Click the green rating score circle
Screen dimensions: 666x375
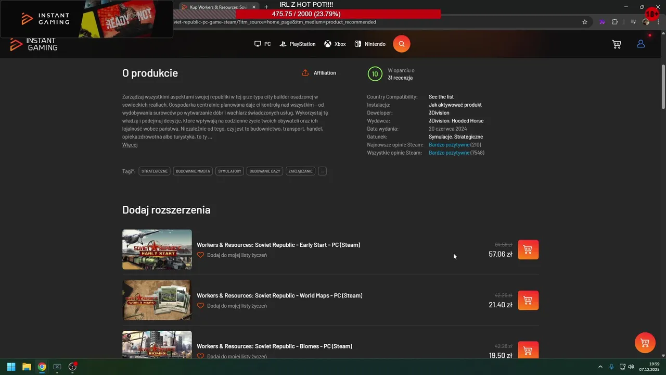tap(375, 74)
